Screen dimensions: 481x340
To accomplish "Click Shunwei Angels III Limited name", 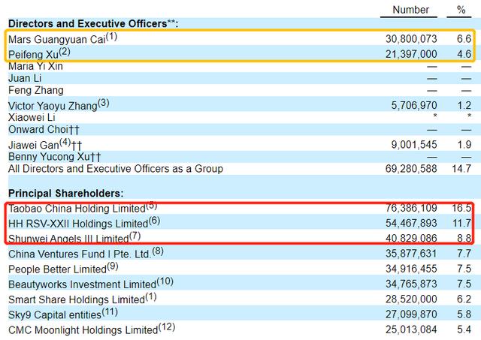I will 68,239.
